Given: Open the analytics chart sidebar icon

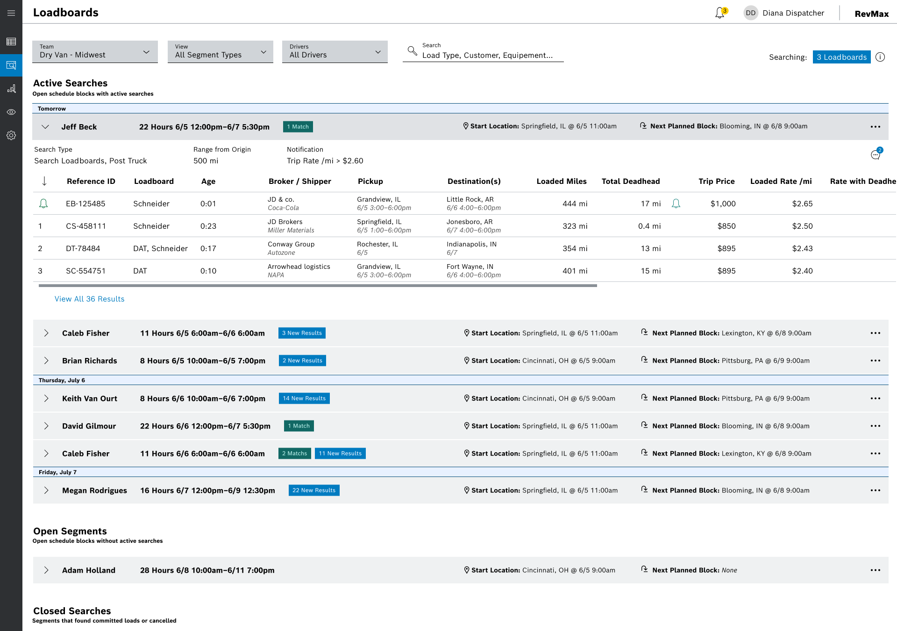Looking at the screenshot, I should 11,89.
